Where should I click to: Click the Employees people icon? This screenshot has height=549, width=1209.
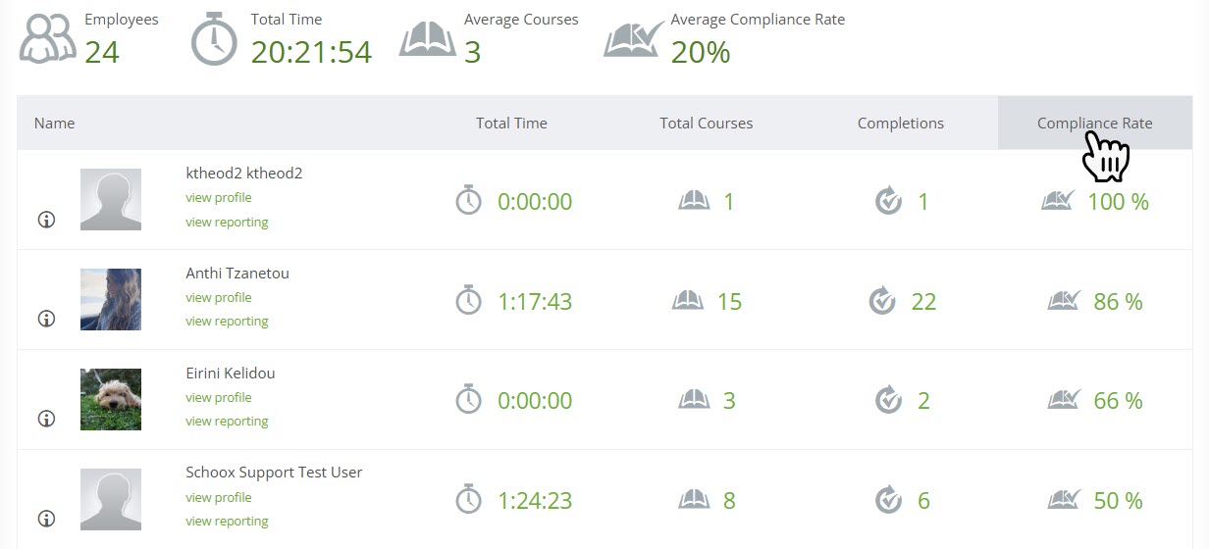coord(47,40)
